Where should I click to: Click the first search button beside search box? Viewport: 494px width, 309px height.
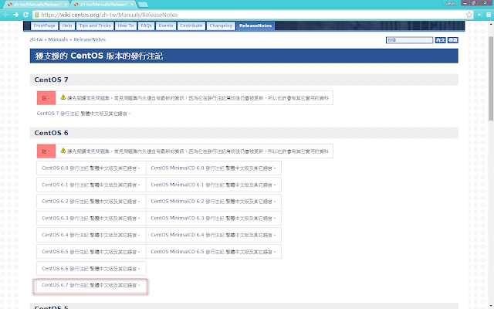[440, 40]
